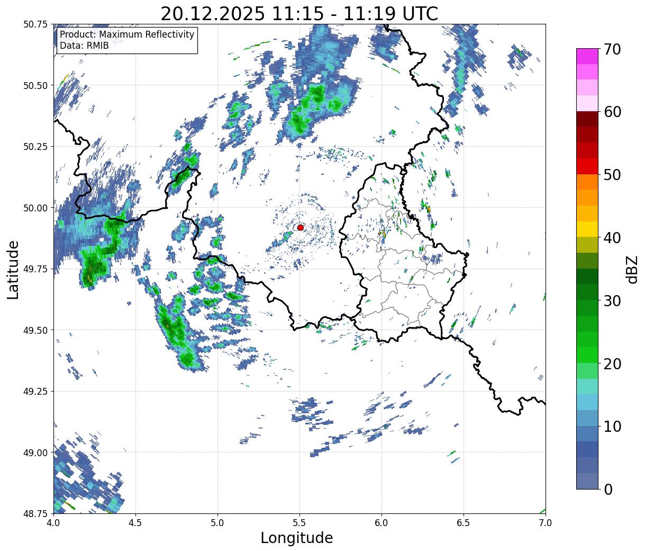Viewport: 645px width, 551px height.
Task: Click the 'Data: RMIB' label
Action: pos(84,46)
